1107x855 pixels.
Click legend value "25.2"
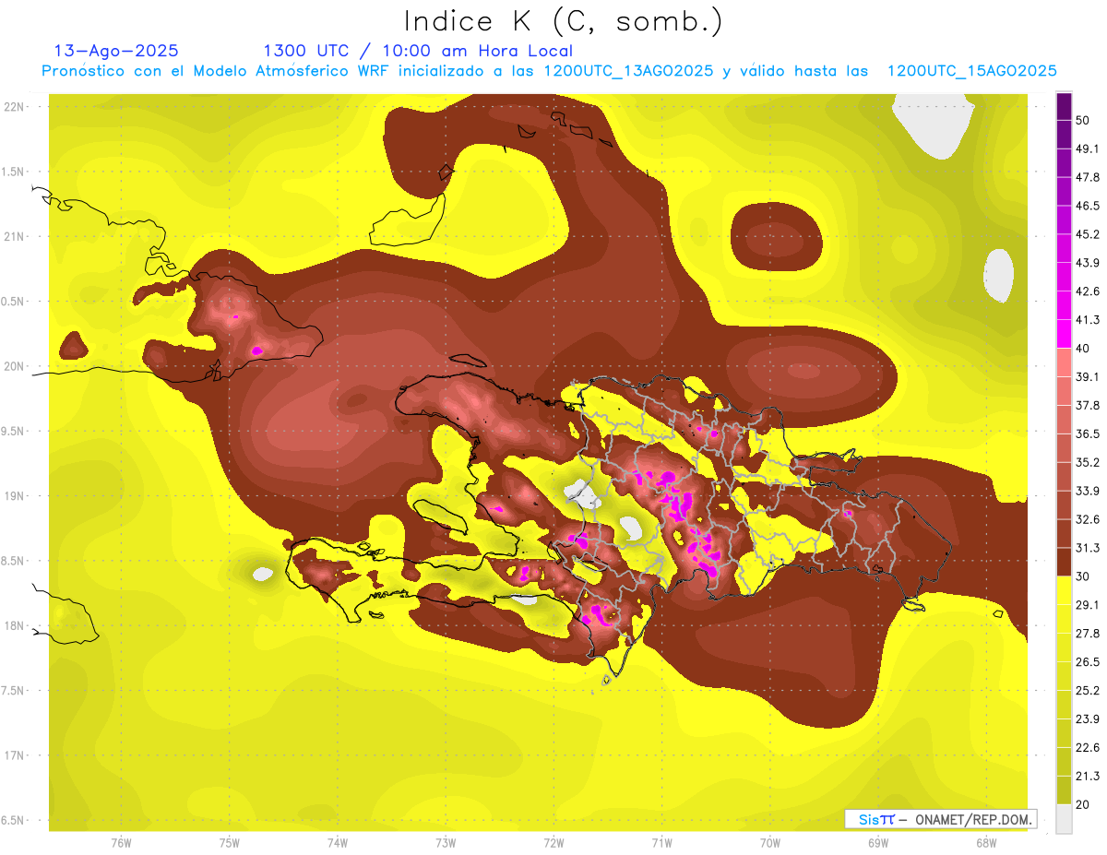[x=1087, y=690]
